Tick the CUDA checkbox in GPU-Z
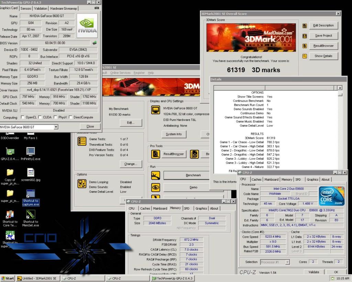The image size is (352, 282). click(x=40, y=117)
